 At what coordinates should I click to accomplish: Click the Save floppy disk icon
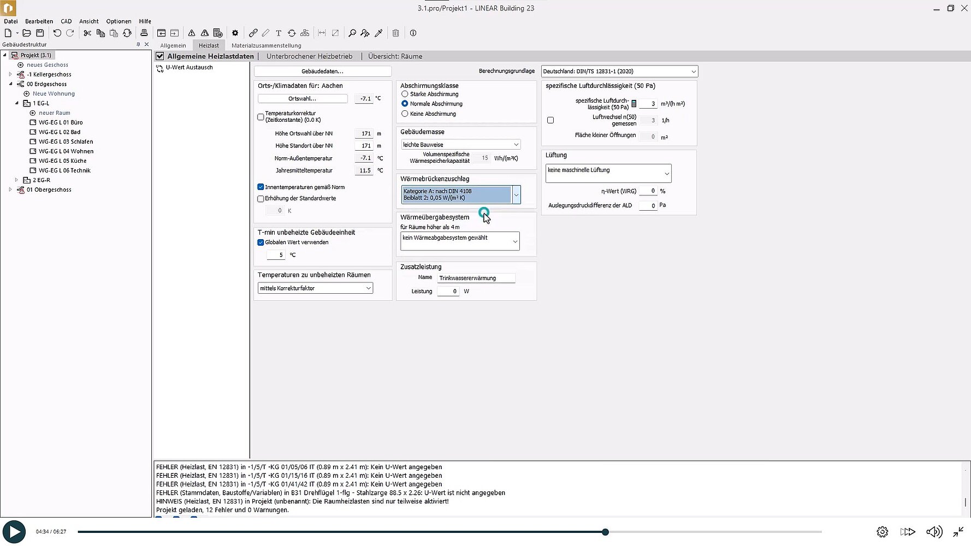40,33
